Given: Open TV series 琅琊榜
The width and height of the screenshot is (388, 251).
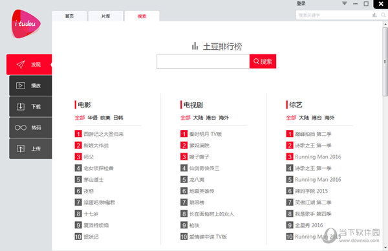Looking at the screenshot, I should pyautogui.click(x=197, y=202).
